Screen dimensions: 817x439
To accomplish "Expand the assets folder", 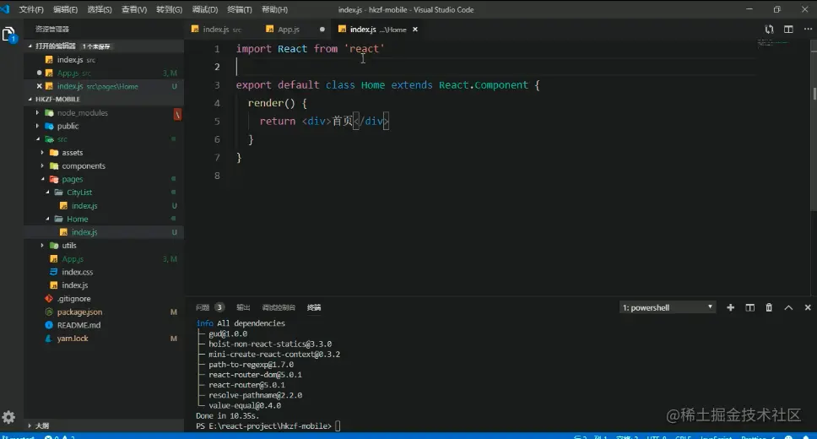I will [x=42, y=152].
